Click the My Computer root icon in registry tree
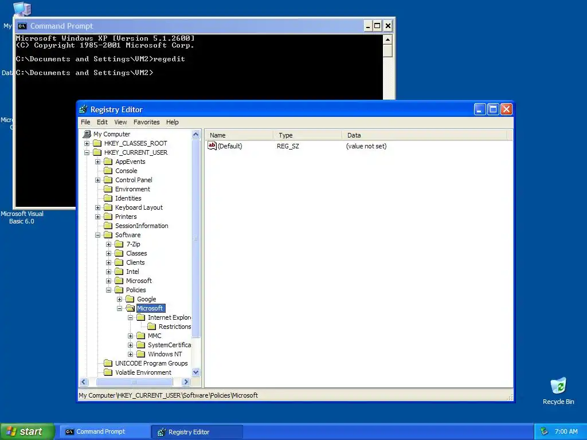The height and width of the screenshot is (440, 587). tap(87, 134)
